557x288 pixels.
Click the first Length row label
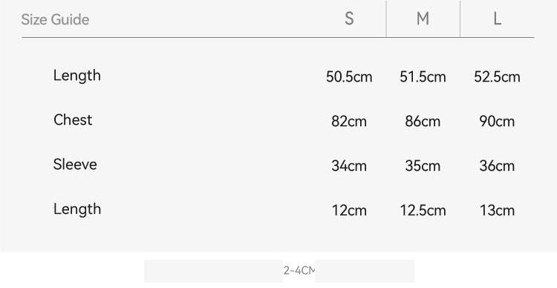77,76
